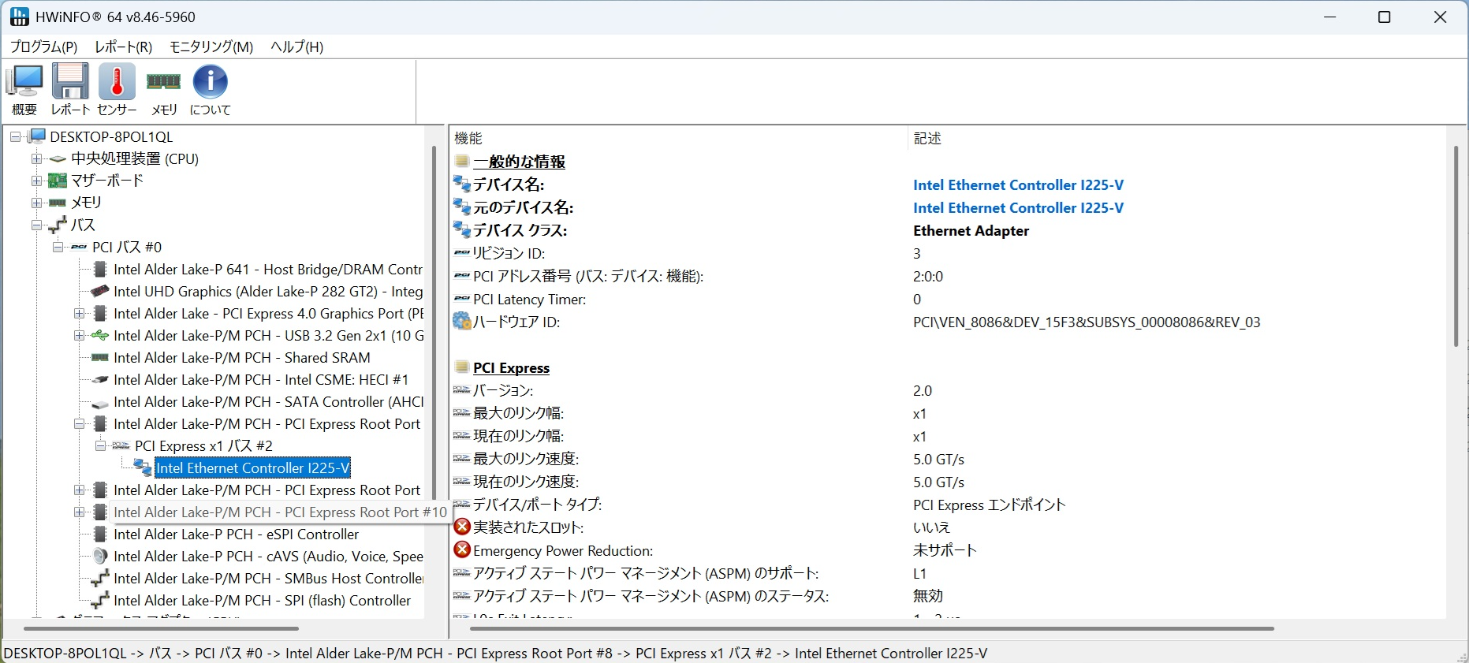Open the センサー thermometer icon

[x=117, y=90]
